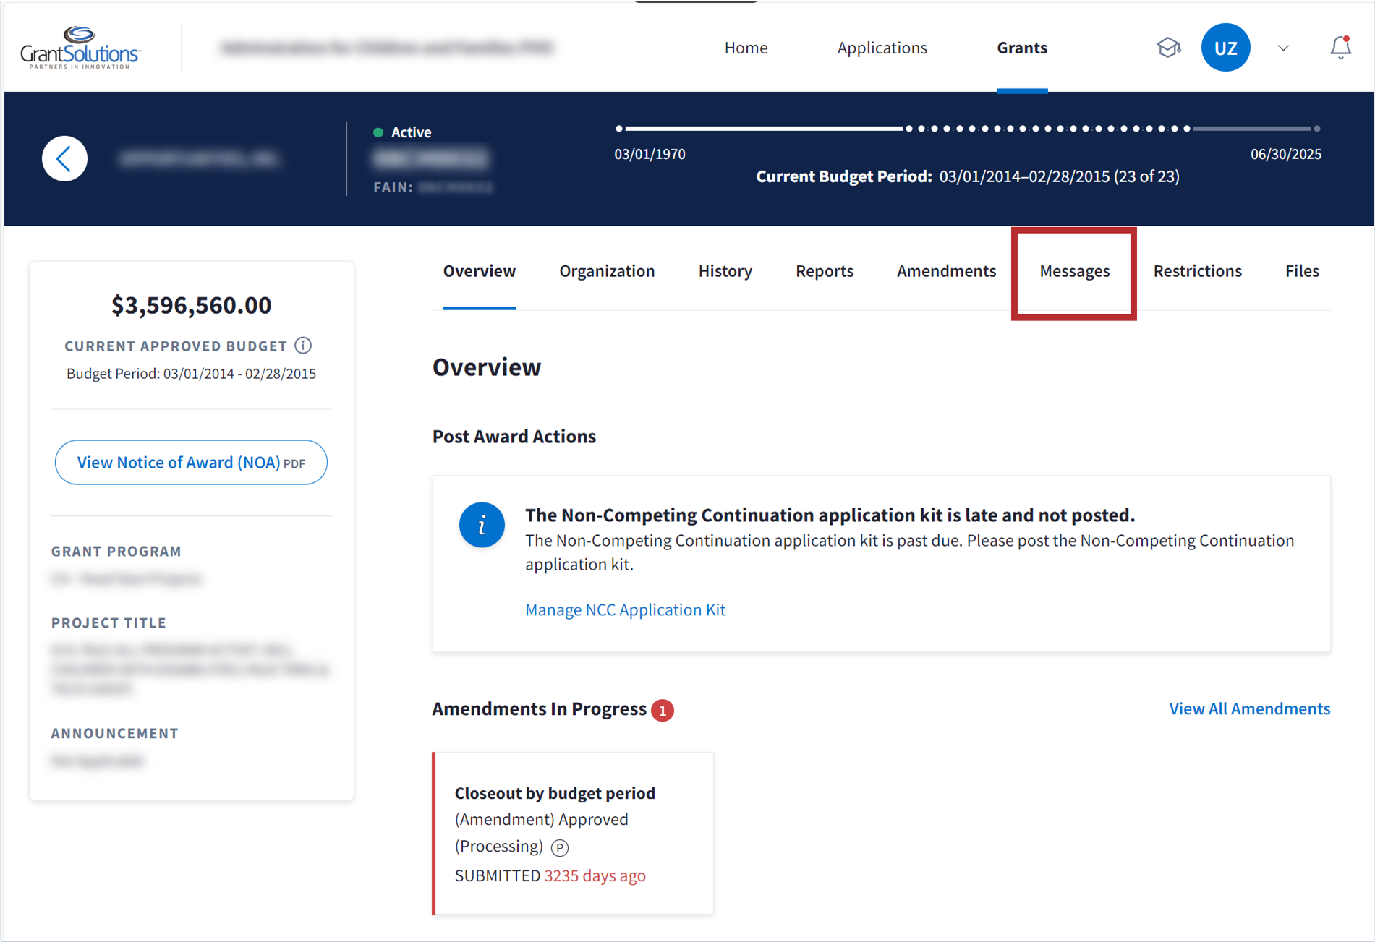Navigate to Home in top menu
The width and height of the screenshot is (1375, 942).
point(746,48)
